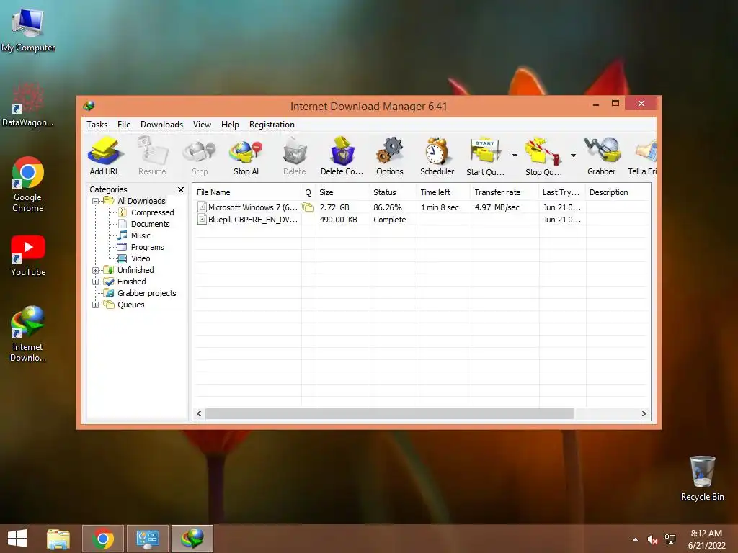Click the 4.97 MB/sec transfer rate cell
The image size is (738, 553).
coord(497,207)
